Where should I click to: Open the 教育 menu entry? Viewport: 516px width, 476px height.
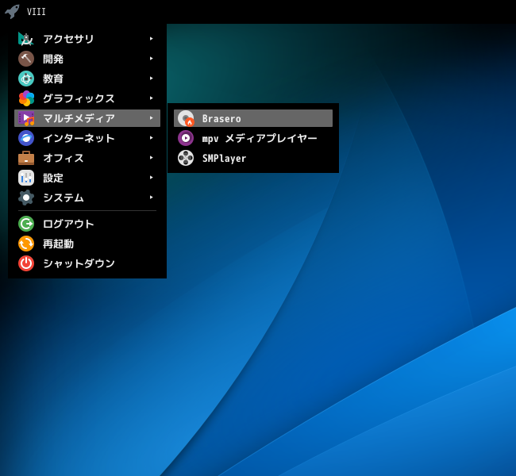tap(87, 79)
